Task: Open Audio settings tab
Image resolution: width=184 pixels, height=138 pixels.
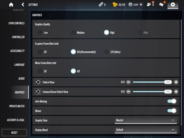Action: pyautogui.click(x=21, y=78)
